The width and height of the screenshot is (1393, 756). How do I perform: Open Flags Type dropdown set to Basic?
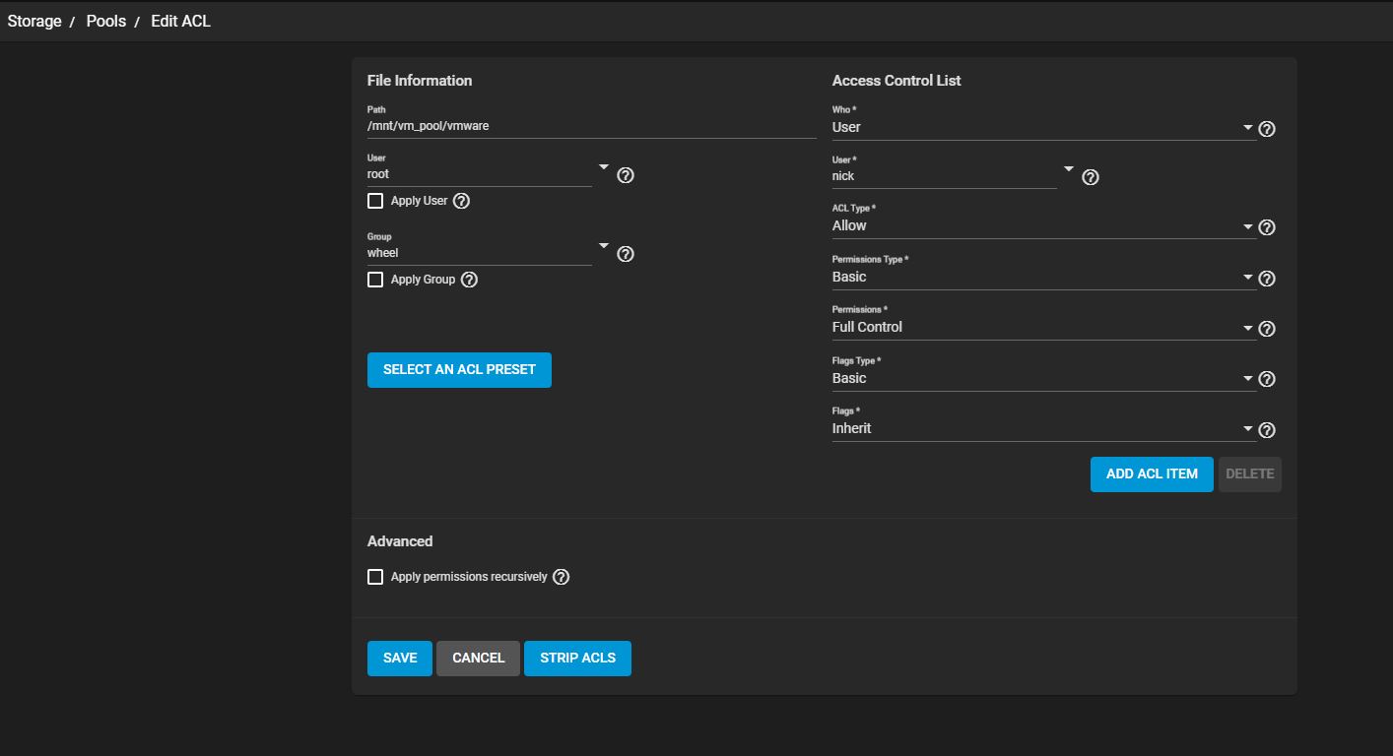click(x=1043, y=378)
